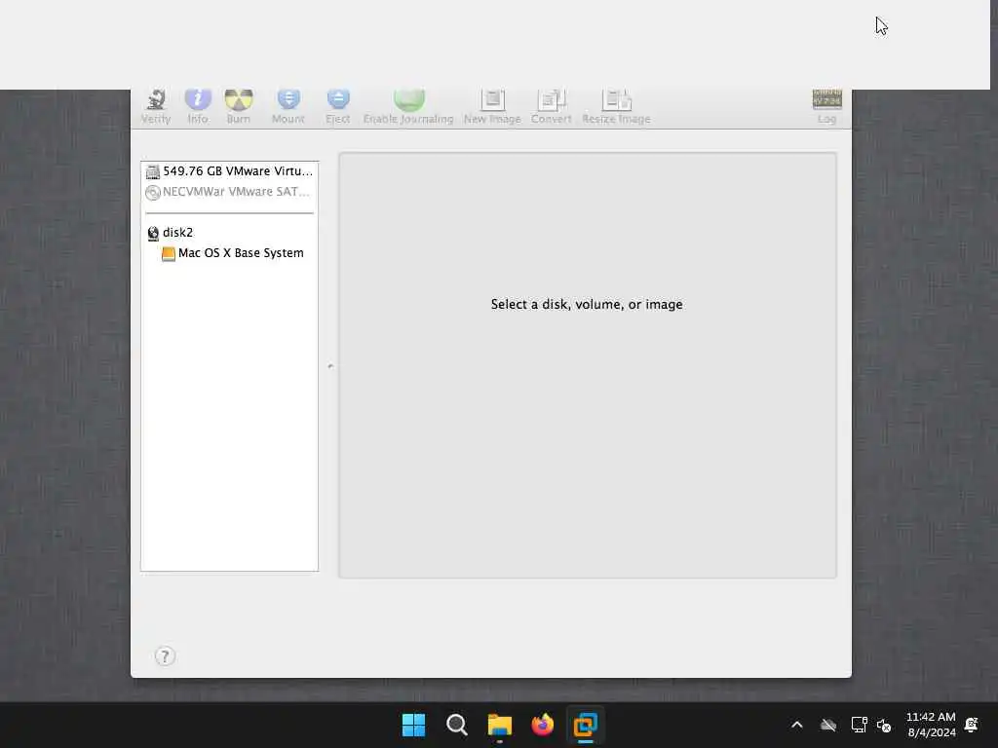This screenshot has height=748, width=998.
Task: Click the sidebar splitter handle
Action: (x=330, y=366)
